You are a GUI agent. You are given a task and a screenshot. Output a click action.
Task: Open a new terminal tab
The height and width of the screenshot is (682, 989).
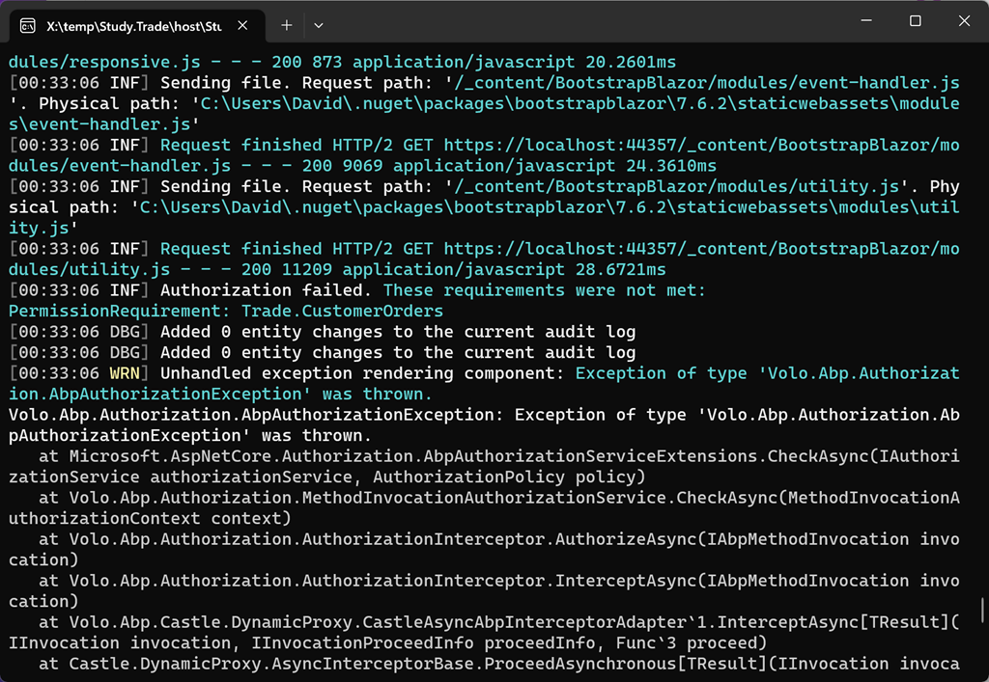pyautogui.click(x=287, y=25)
